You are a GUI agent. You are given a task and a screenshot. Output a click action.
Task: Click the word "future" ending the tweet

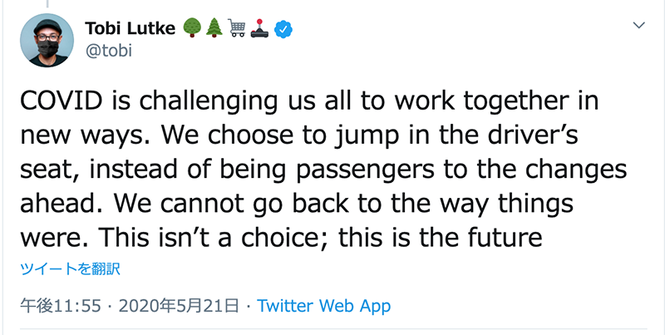[x=505, y=239]
